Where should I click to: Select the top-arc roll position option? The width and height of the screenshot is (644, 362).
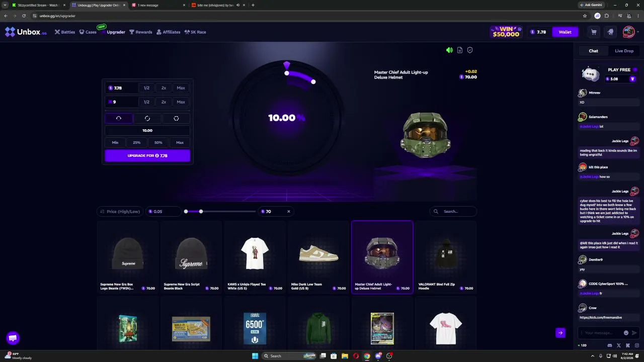point(119,118)
